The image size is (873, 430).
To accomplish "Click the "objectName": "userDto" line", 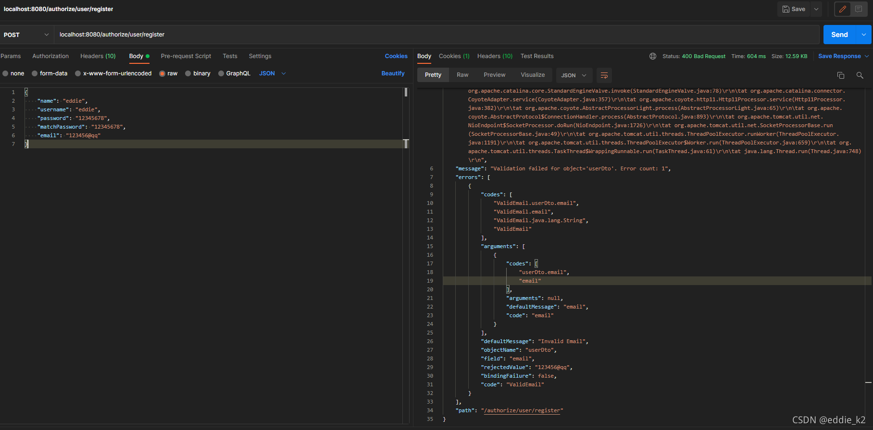I will [519, 350].
